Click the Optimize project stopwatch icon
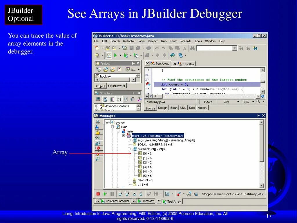 click(136, 55)
